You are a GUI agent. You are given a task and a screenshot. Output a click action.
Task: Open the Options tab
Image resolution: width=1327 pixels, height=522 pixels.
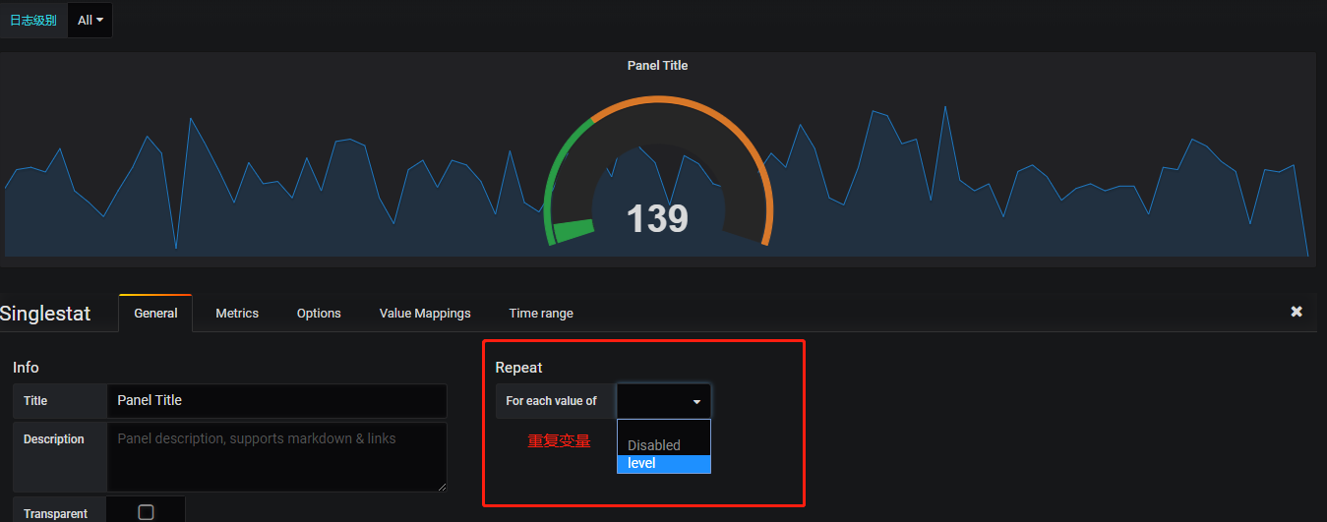point(319,313)
